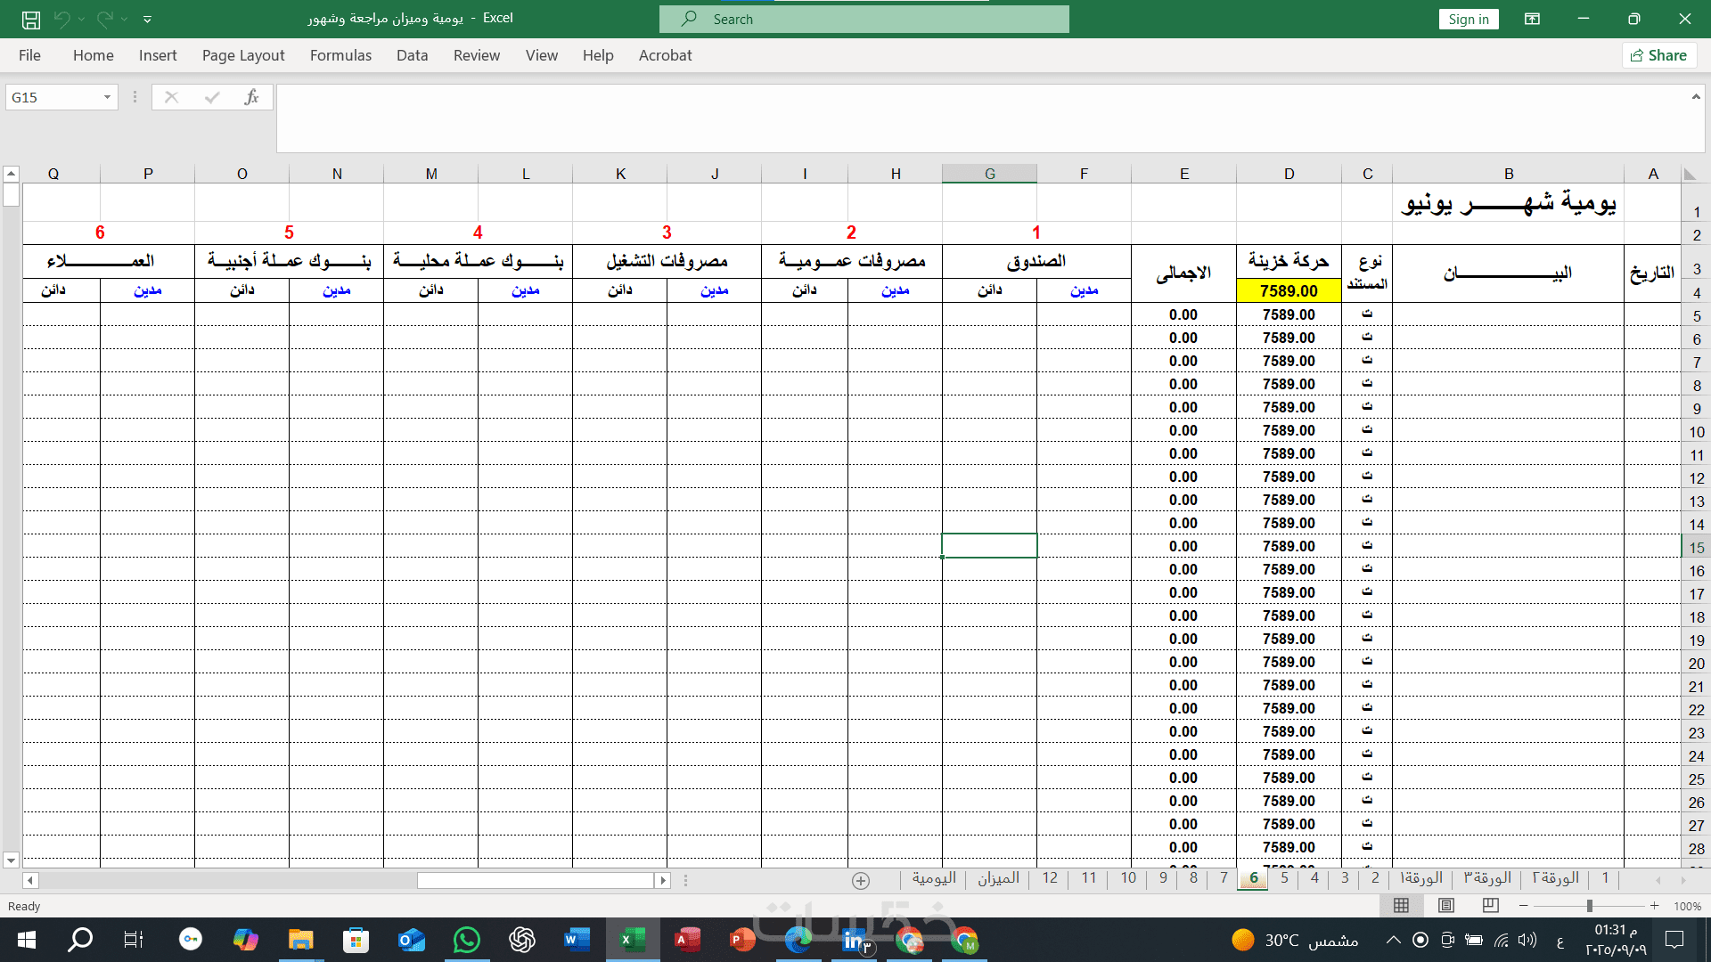This screenshot has width=1711, height=962.
Task: Adjust the zoom slider handle
Action: click(1589, 906)
